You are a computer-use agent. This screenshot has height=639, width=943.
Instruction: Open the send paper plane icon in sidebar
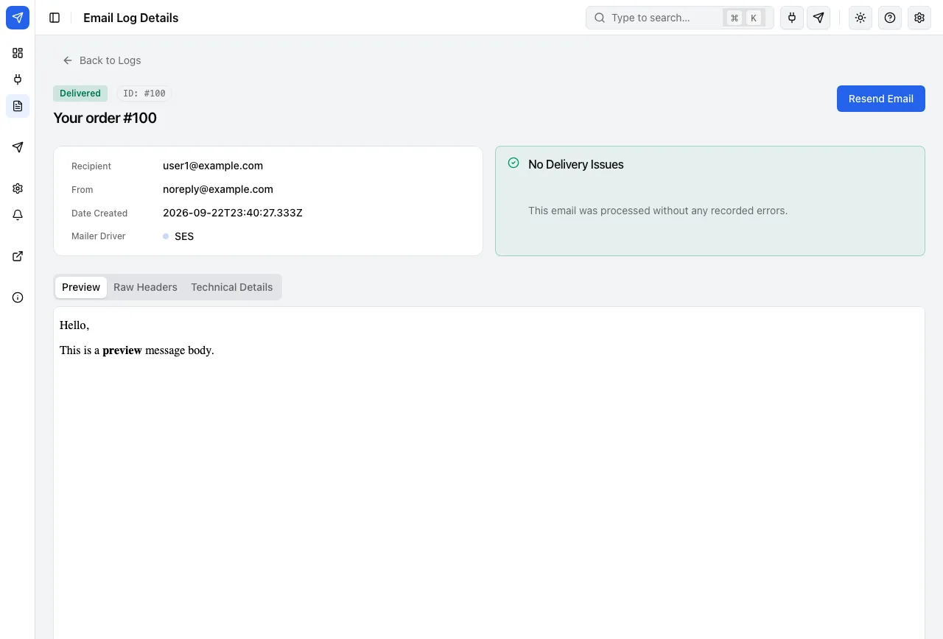(x=18, y=147)
